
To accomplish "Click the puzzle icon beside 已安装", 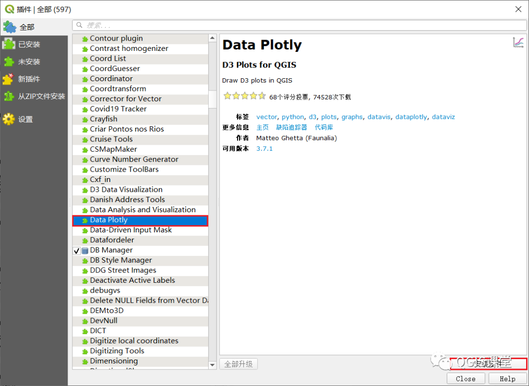I will (8, 44).
